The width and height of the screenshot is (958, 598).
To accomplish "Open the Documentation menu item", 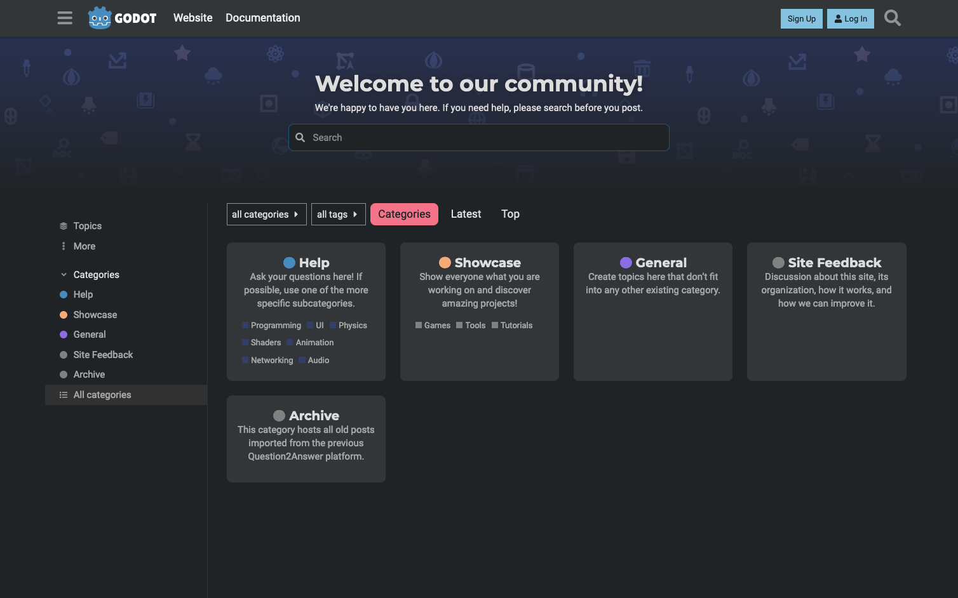I will [x=262, y=18].
